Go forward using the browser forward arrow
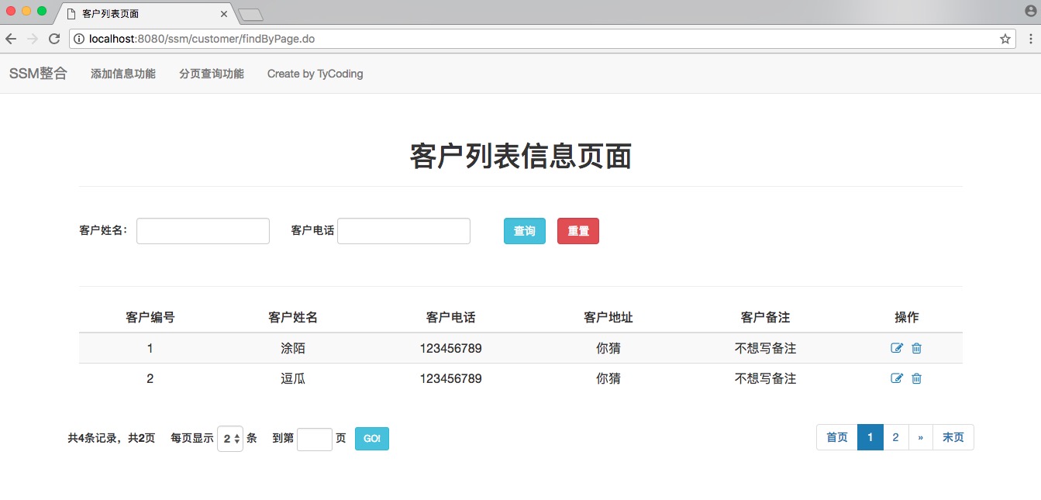Screen dimensions: 1041x500 33,39
